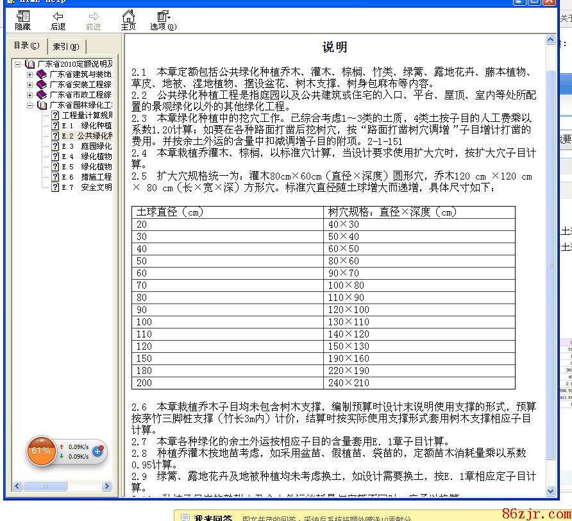Switch to the 索引 (Index) tab
Screen dimensions: 572x521
point(66,46)
